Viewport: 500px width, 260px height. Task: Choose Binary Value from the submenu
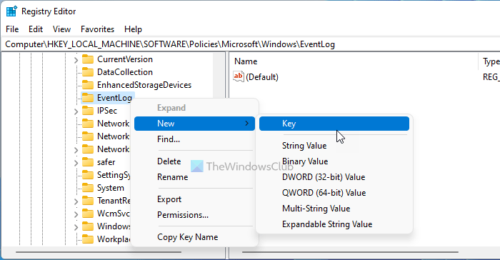(334, 161)
